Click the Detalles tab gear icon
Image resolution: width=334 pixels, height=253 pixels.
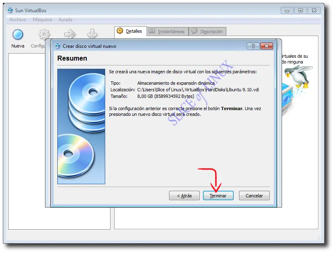click(x=120, y=31)
